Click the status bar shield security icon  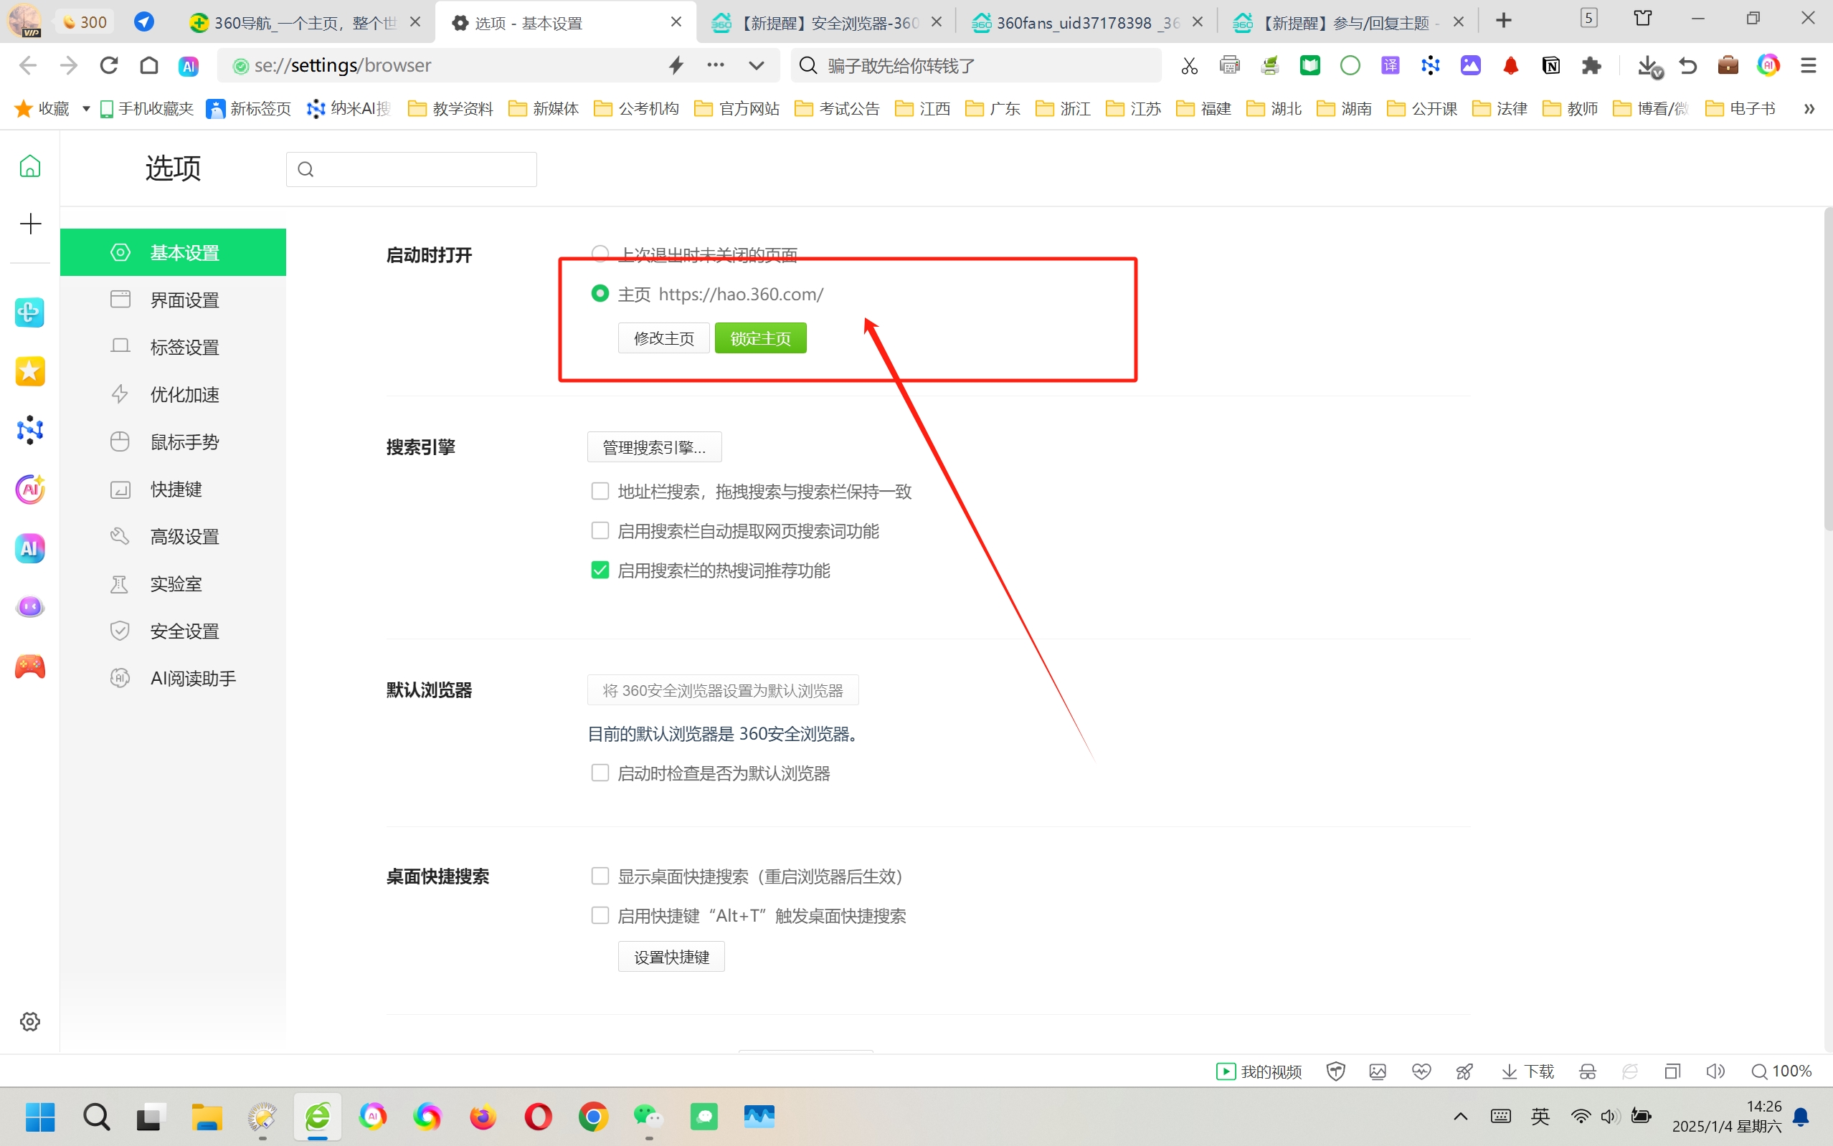coord(1335,1071)
